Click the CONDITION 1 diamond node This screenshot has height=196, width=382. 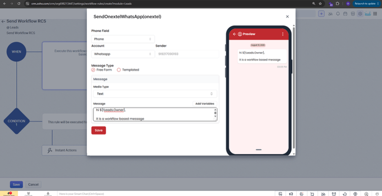pos(17,121)
